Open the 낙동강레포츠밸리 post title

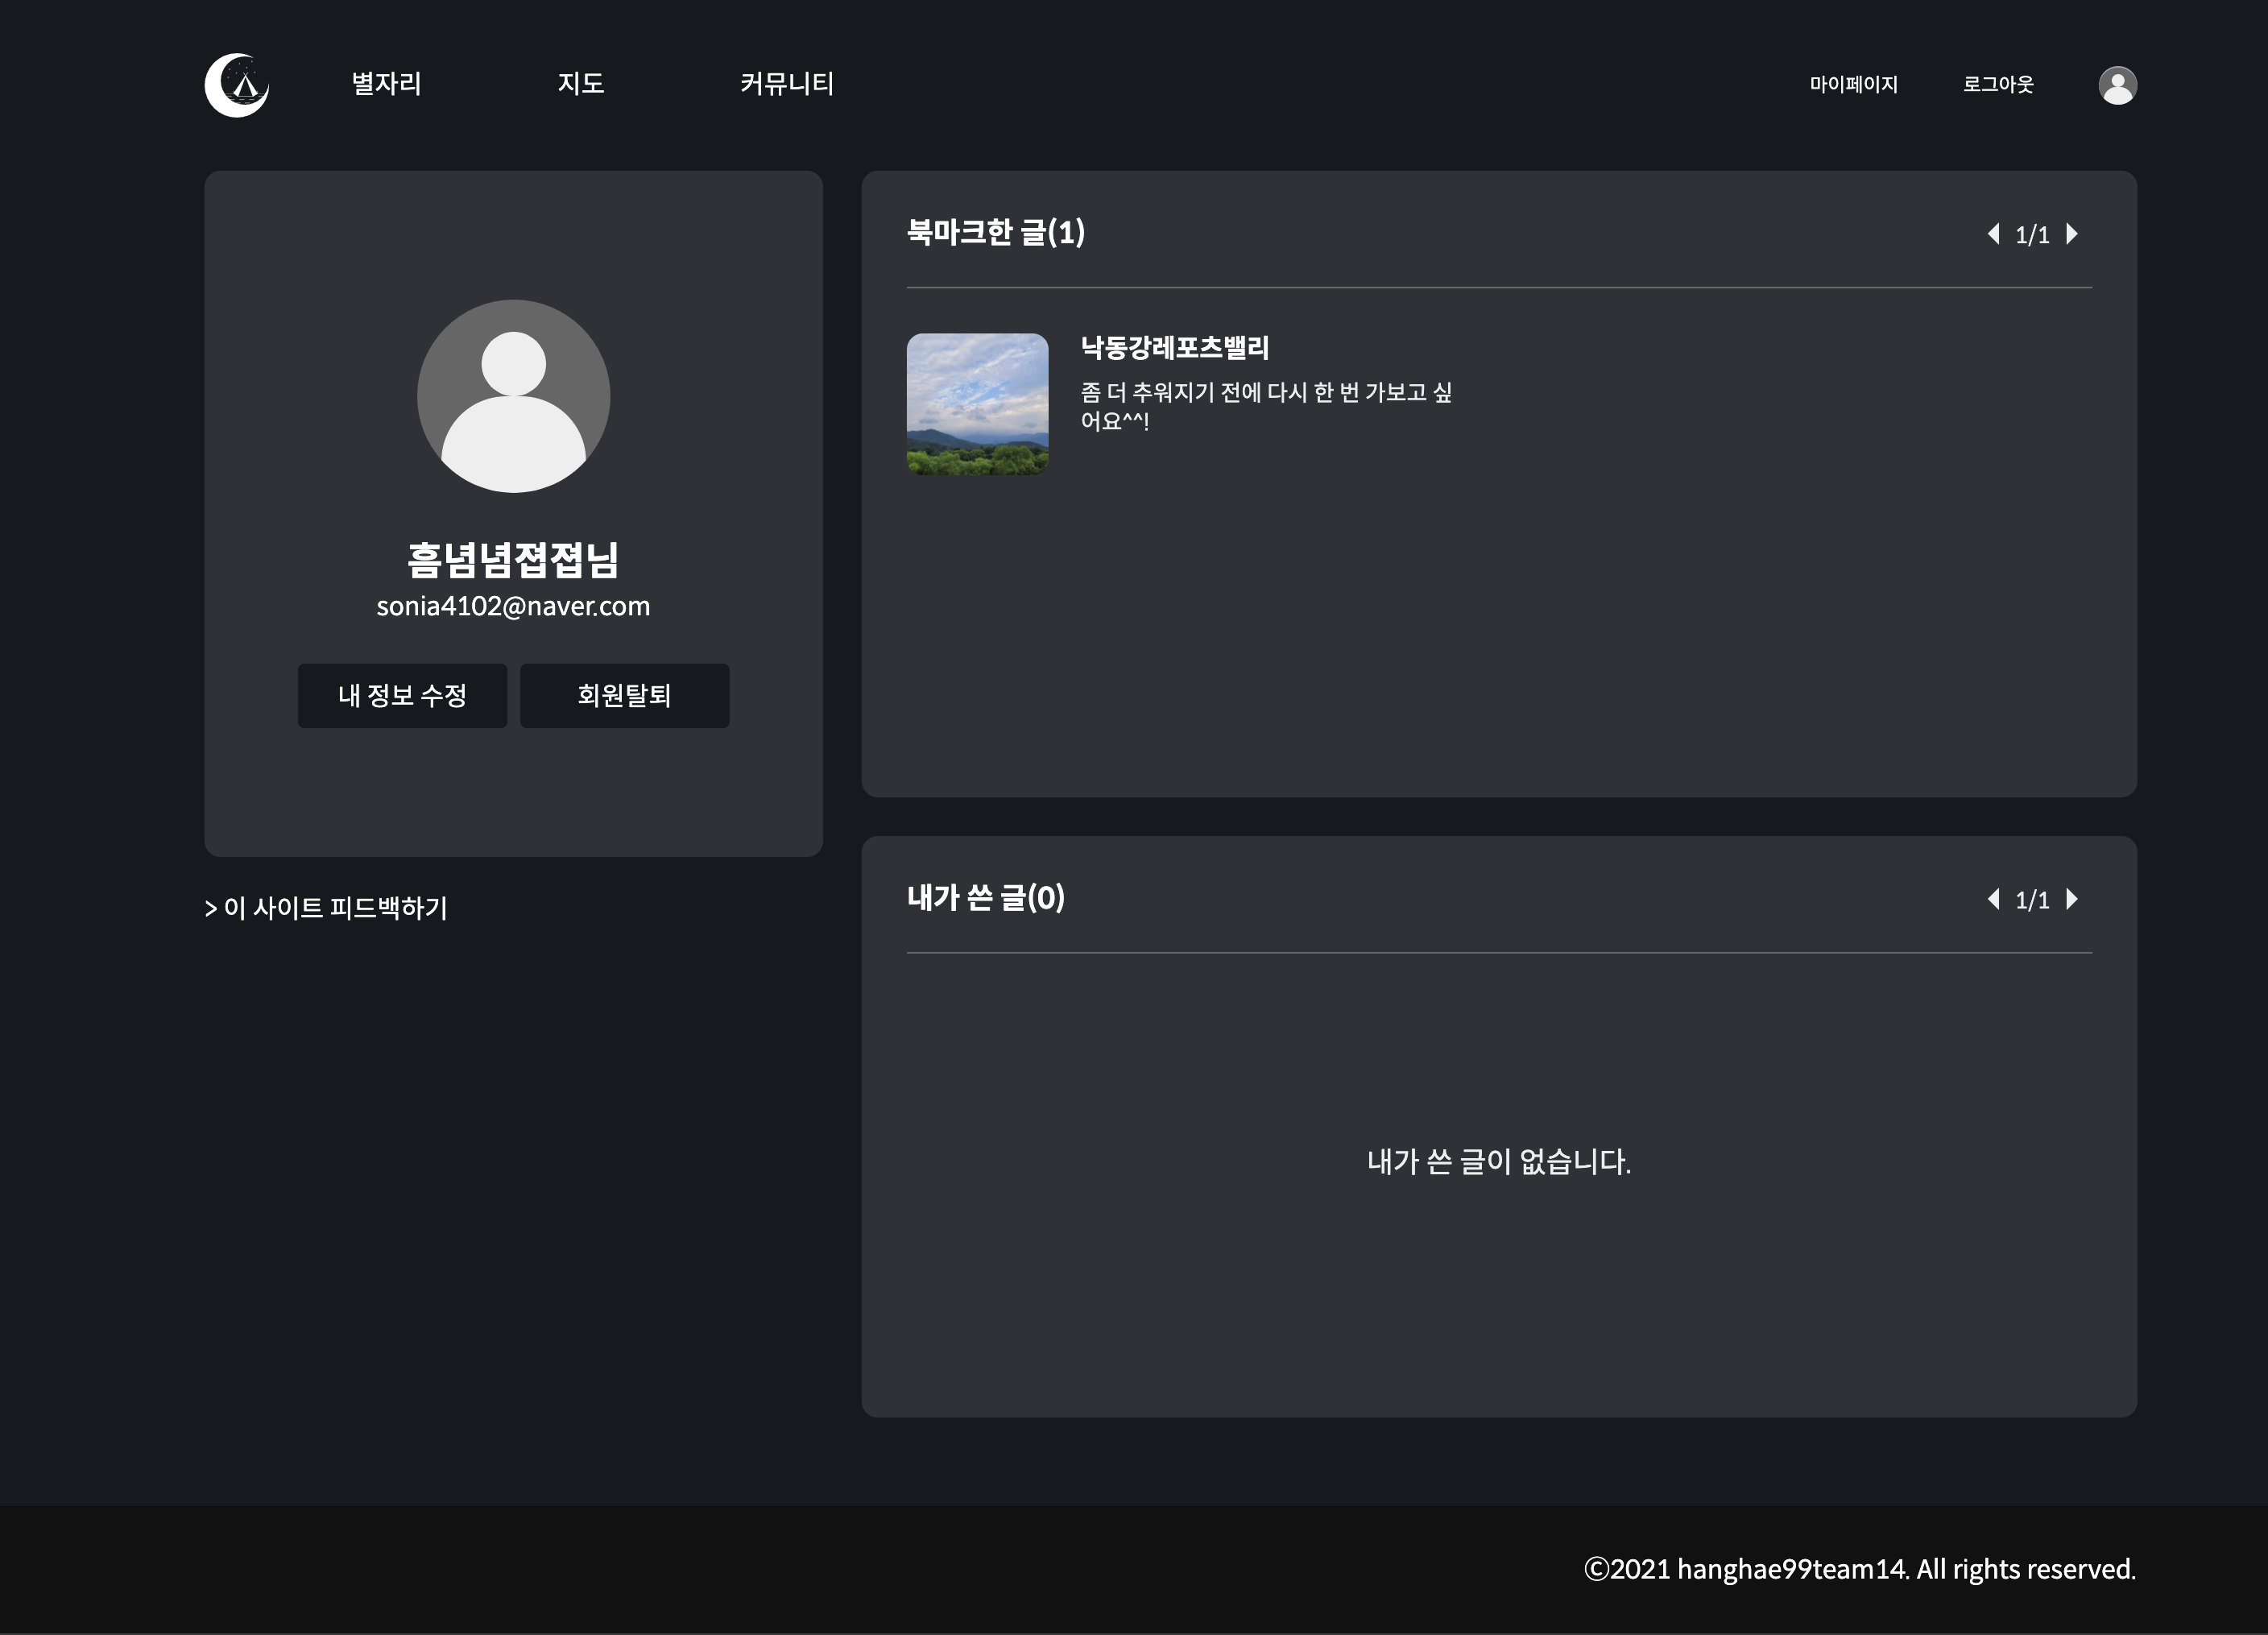(x=1174, y=348)
